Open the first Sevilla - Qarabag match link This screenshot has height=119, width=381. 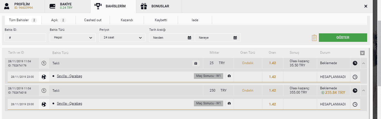[x=70, y=76]
